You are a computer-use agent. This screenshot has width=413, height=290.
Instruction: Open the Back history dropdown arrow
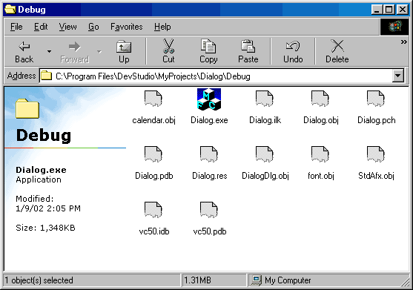coord(49,52)
